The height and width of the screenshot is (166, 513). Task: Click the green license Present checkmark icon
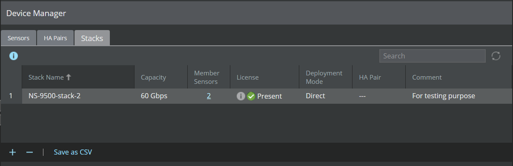[x=251, y=96]
